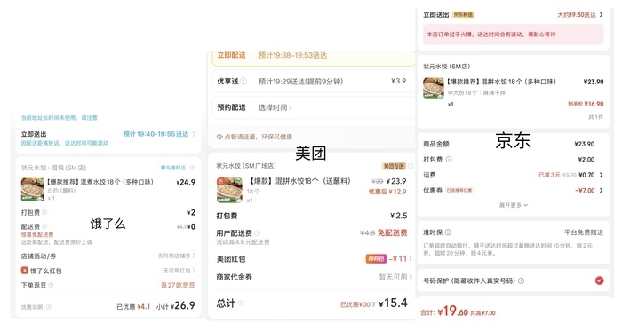
Task: Click the red 饿了么红包 envelope icon
Action: tap(25, 271)
